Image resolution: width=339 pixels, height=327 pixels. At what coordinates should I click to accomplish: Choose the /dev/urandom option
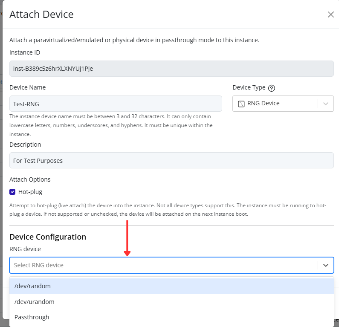[171, 302]
